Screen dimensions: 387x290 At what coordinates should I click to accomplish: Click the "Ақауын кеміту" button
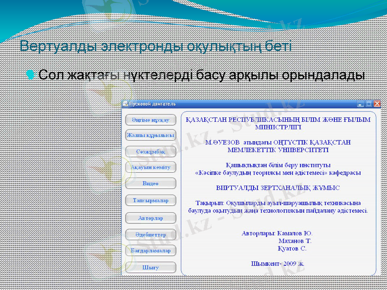[150, 167]
